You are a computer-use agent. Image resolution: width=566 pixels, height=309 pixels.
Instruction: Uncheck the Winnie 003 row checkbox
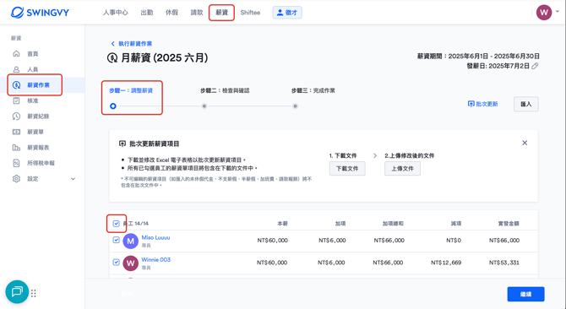(x=117, y=262)
